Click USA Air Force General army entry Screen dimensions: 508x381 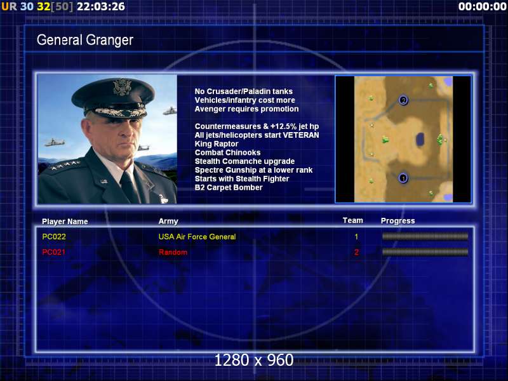[x=197, y=237]
